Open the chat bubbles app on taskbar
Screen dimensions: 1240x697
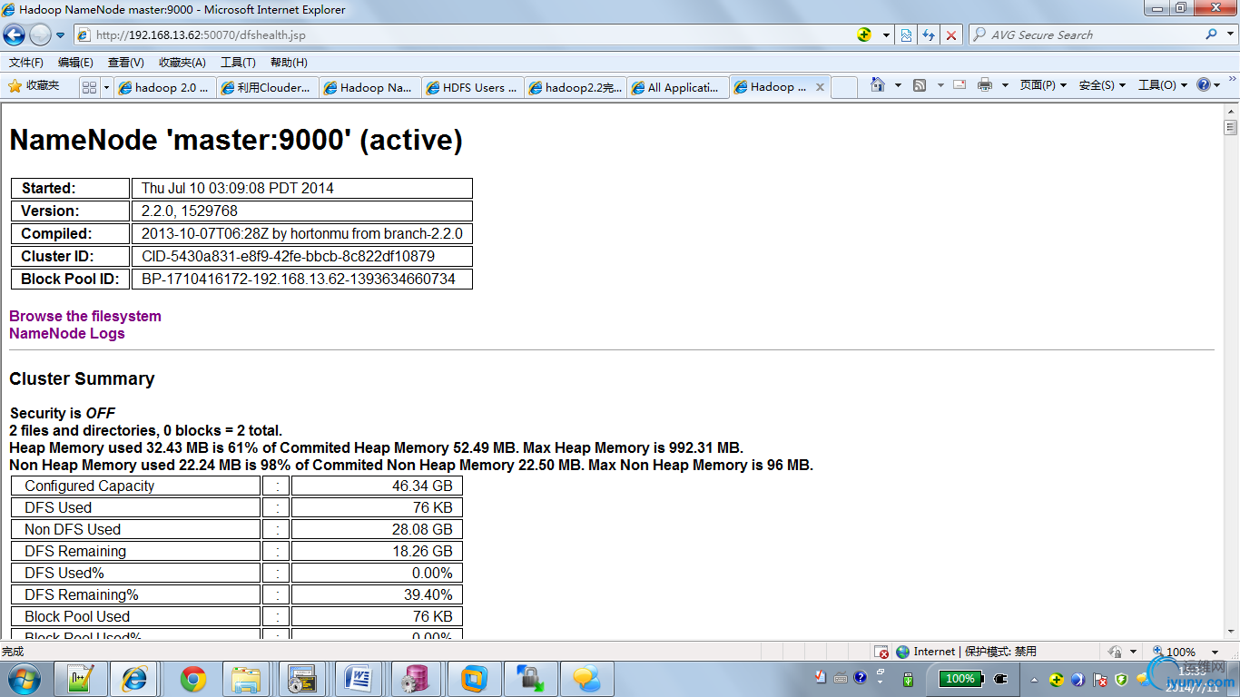click(586, 679)
